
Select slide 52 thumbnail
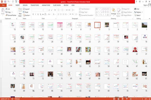pyautogui.click(x=88, y=62)
